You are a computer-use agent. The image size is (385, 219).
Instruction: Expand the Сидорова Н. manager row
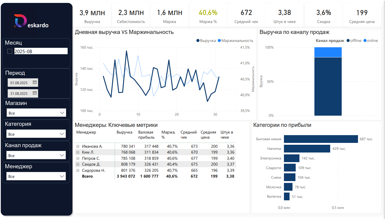(x=78, y=170)
